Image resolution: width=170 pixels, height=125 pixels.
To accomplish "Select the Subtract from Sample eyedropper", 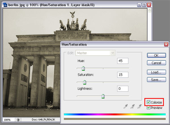I will [x=139, y=106].
